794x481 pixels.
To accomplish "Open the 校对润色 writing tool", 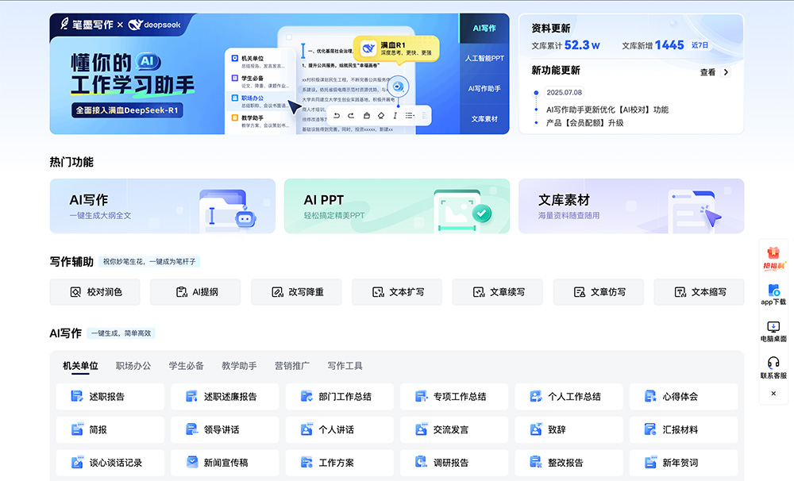I will [94, 292].
